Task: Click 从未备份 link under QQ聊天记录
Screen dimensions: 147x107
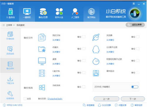Action: (x=110, y=52)
